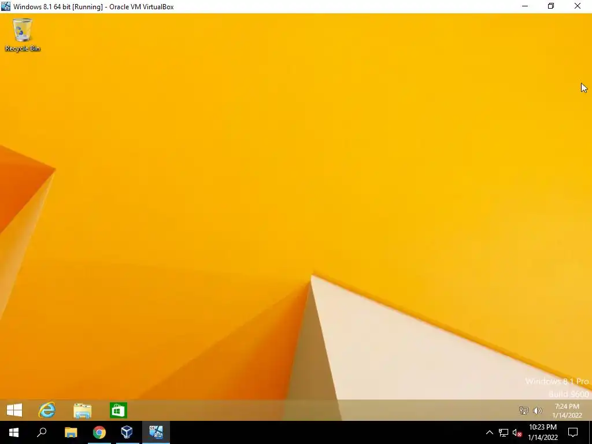Screen dimensions: 592x444
Task: Open host File Explorer taskbar icon
Action: point(71,432)
